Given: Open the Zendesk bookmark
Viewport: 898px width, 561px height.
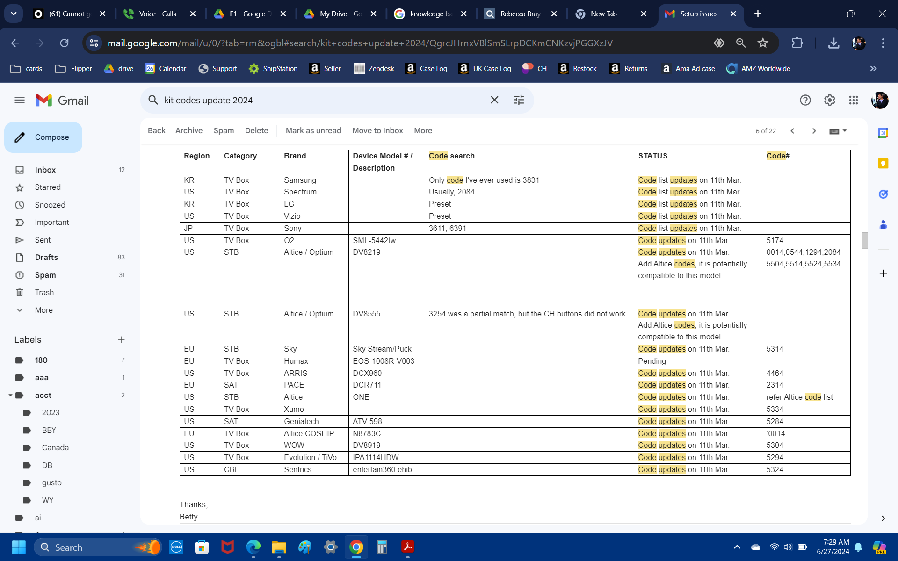Looking at the screenshot, I should point(374,69).
